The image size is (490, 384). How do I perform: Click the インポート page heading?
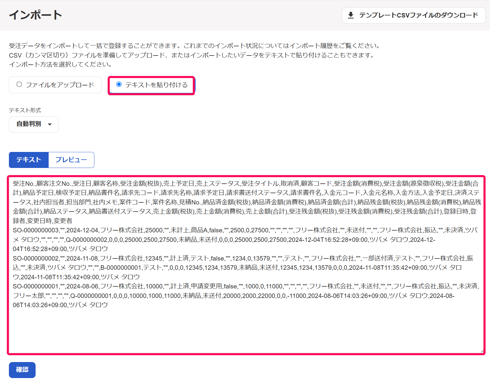point(36,15)
